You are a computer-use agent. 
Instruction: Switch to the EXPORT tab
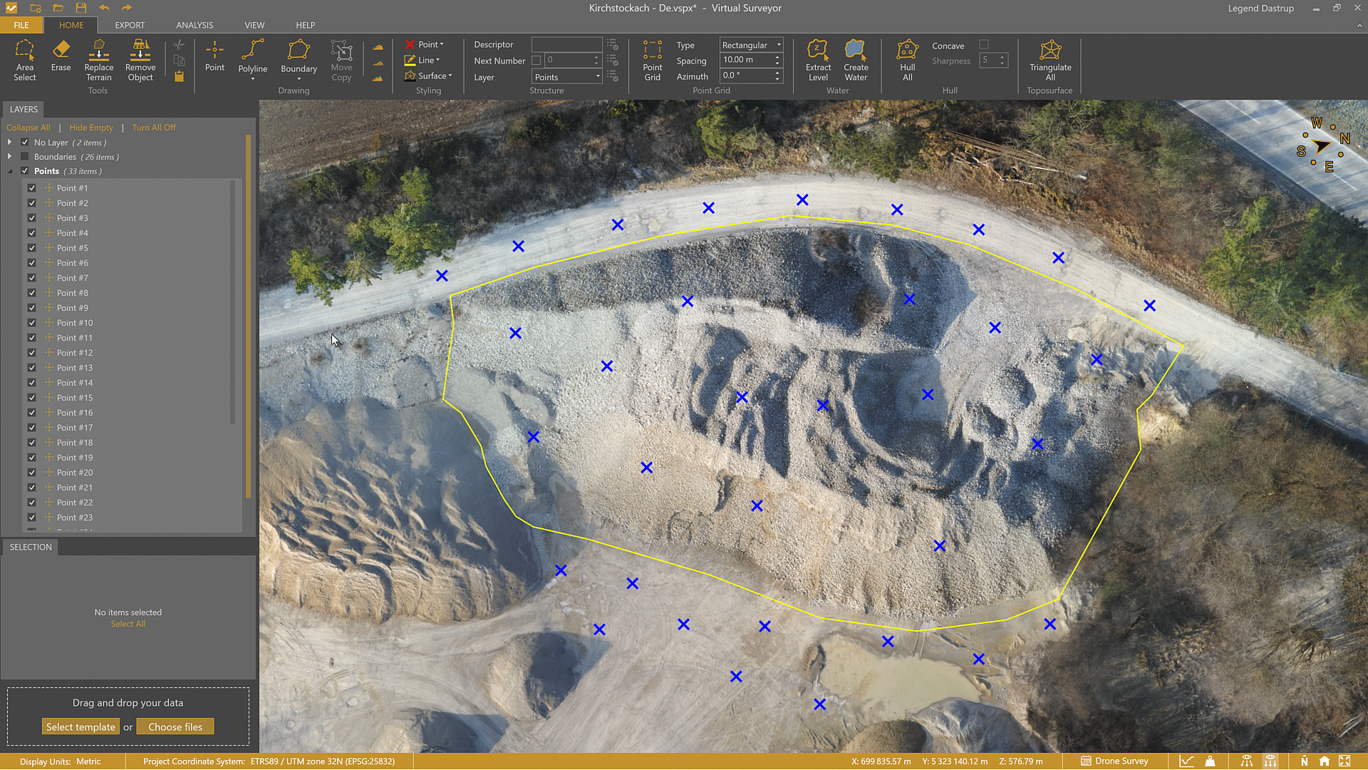[130, 25]
